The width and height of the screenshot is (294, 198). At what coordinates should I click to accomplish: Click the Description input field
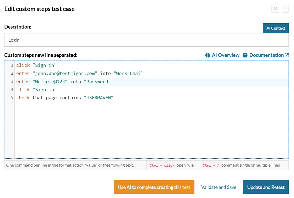(x=146, y=40)
